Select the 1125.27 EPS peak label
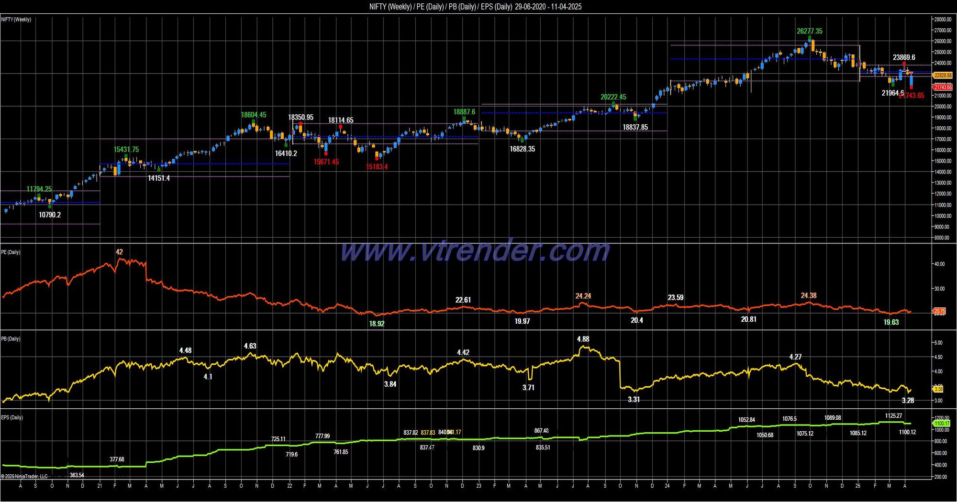957x502 pixels. coord(893,416)
